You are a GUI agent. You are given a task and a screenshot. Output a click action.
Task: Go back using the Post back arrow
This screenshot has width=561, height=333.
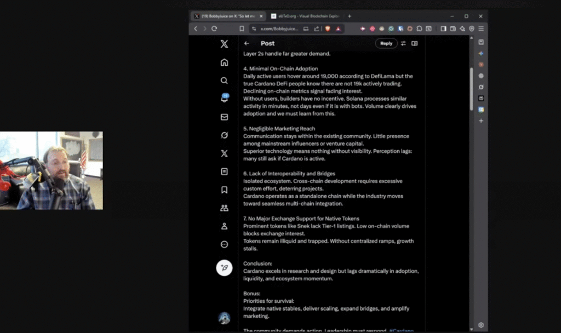pyautogui.click(x=247, y=43)
